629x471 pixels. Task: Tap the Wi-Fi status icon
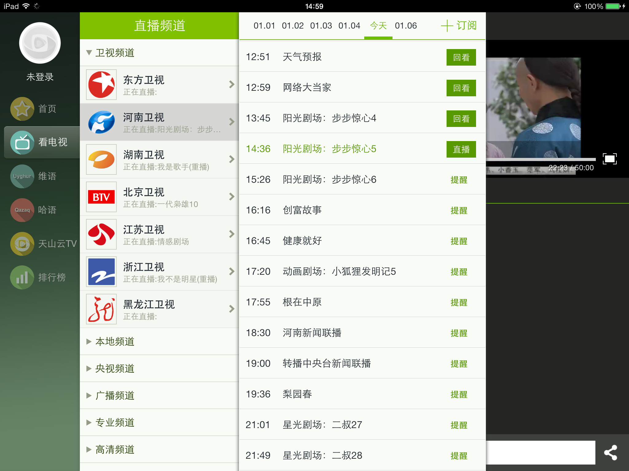26,6
